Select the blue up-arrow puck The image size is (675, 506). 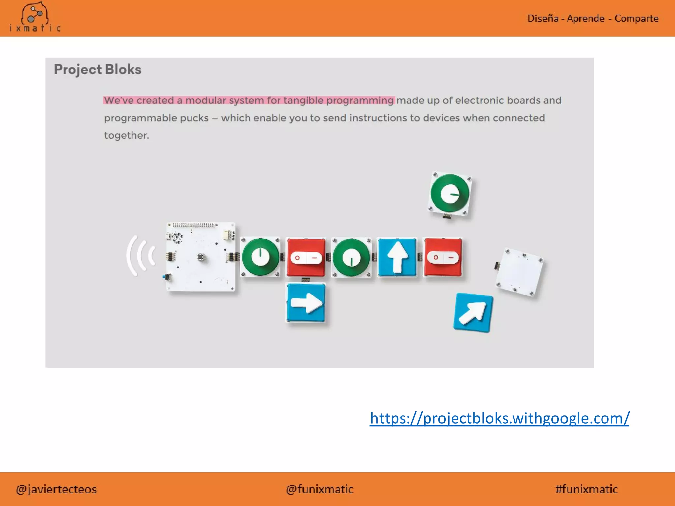pos(397,257)
